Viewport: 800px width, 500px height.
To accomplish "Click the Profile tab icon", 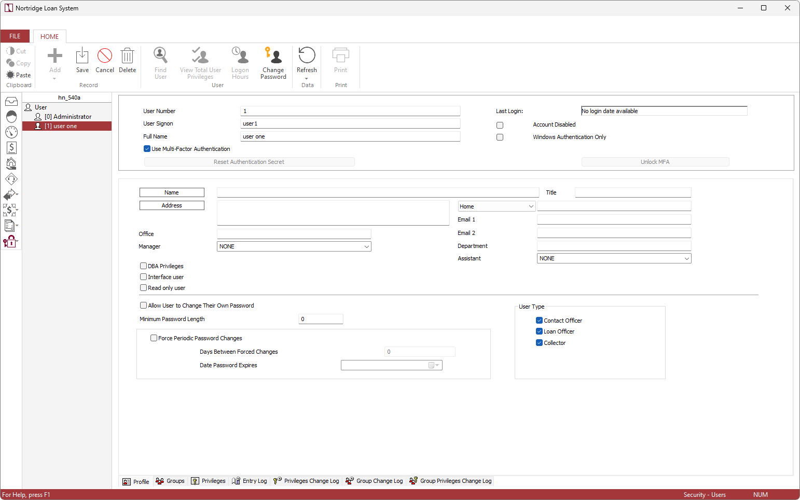I will pos(127,482).
